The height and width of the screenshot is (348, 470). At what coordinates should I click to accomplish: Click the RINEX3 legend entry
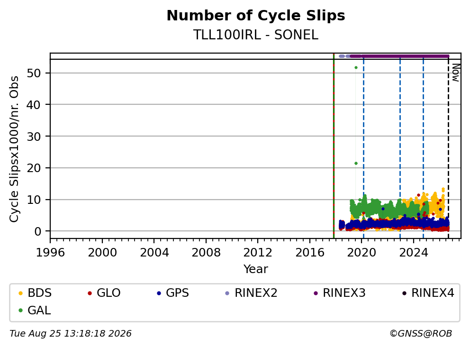pos(340,293)
